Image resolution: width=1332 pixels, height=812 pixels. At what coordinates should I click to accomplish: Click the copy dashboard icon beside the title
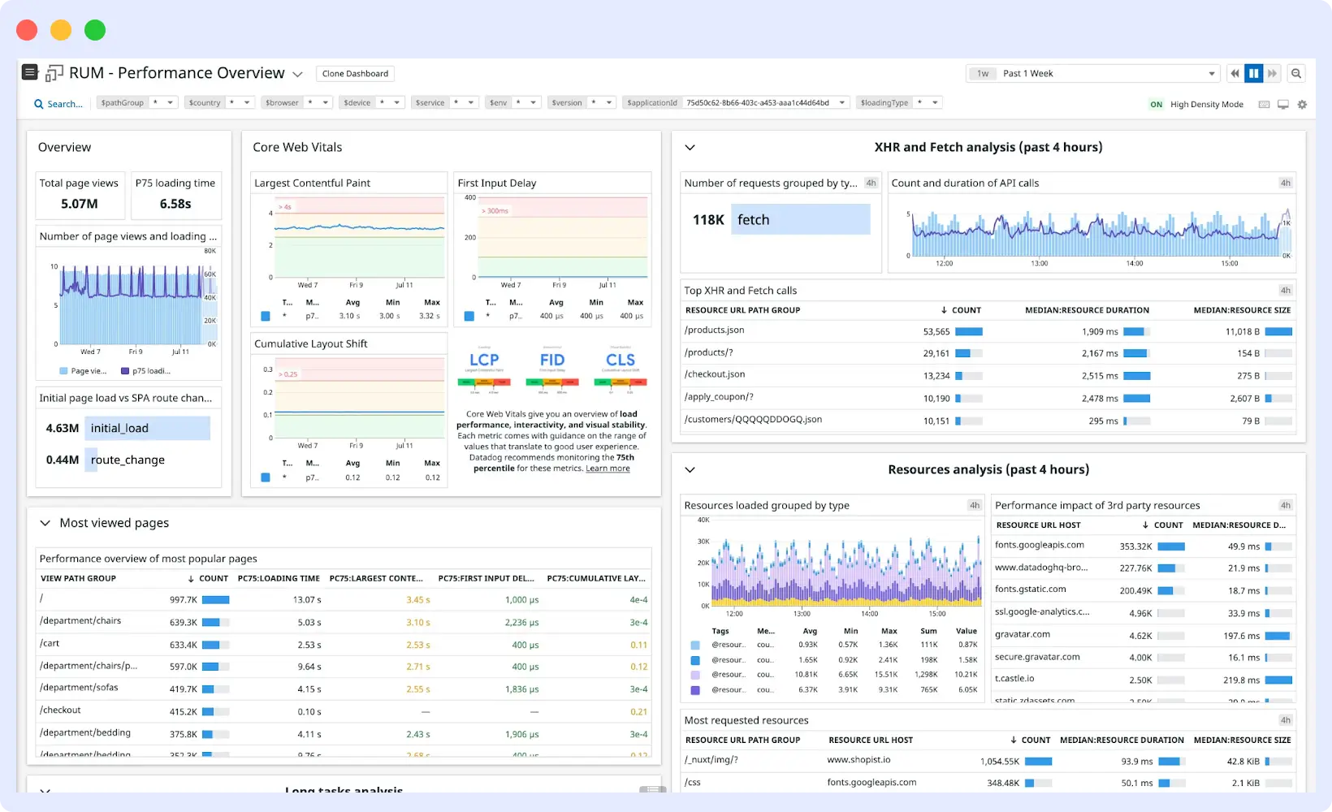54,72
